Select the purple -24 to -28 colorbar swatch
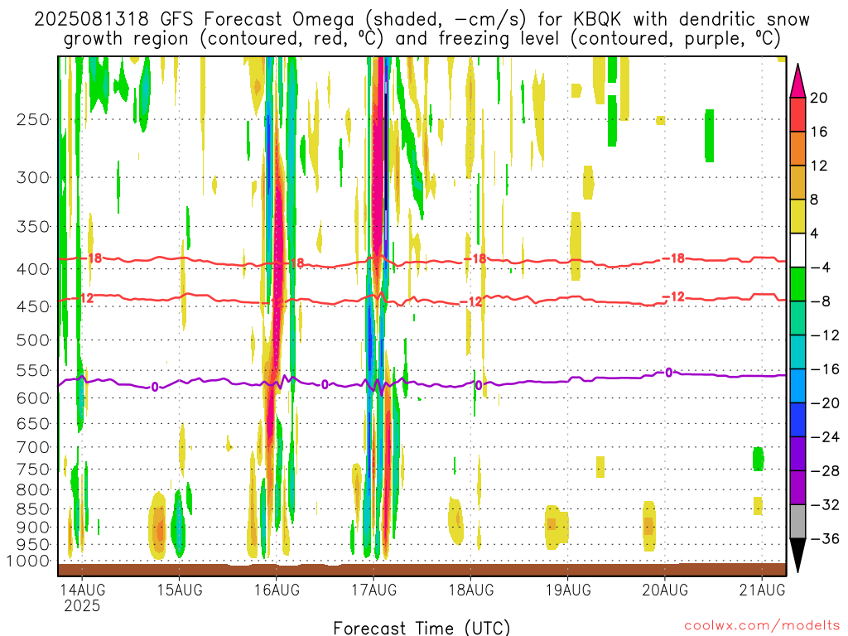Image resolution: width=848 pixels, height=636 pixels. [797, 454]
